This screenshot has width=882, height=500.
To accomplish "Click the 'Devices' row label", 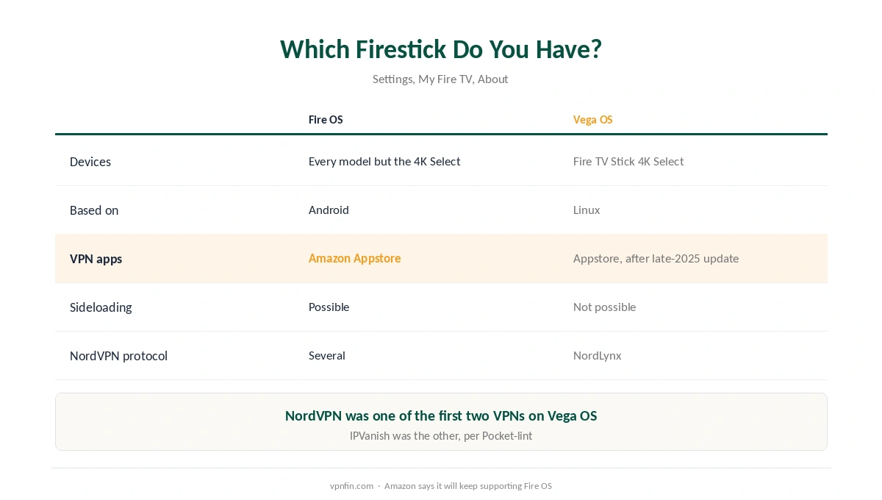I will tap(90, 162).
